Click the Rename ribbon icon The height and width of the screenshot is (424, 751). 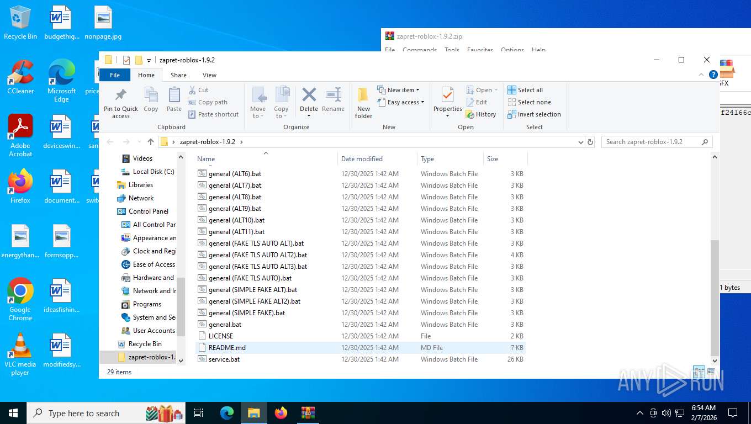tap(333, 94)
